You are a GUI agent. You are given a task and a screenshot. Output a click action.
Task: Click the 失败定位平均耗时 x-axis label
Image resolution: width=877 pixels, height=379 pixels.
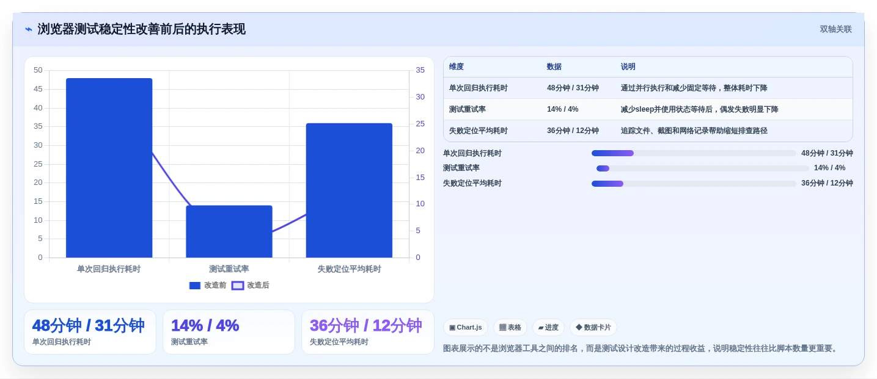[x=349, y=269]
